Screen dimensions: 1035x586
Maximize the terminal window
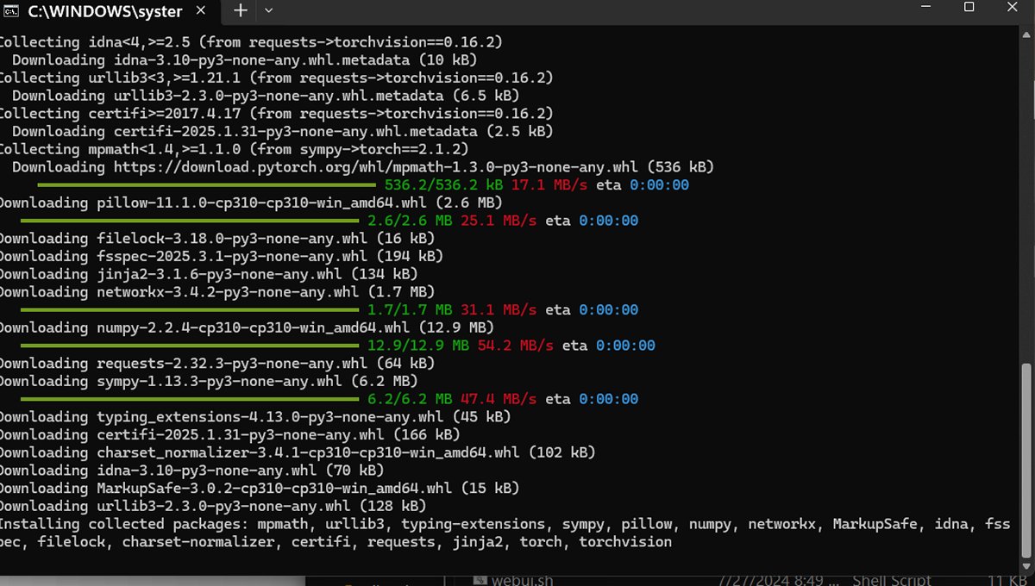pyautogui.click(x=969, y=8)
